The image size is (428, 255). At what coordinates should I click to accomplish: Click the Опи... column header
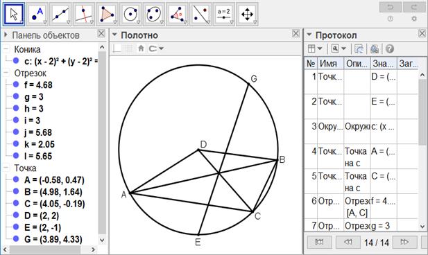point(357,63)
